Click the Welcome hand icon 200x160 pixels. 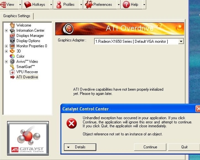(x=12, y=25)
